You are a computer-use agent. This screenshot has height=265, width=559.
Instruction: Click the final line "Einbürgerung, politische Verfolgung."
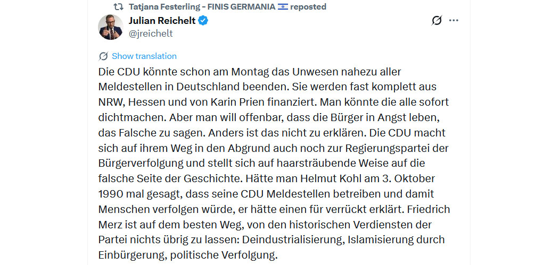[188, 255]
